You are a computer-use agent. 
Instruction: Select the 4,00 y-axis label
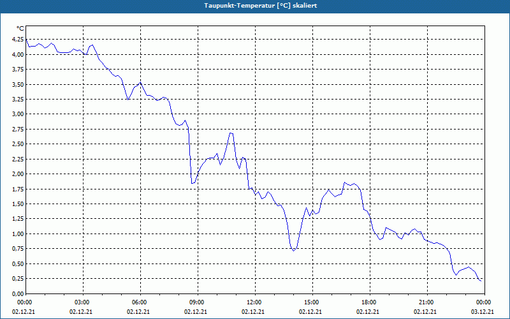pyautogui.click(x=18, y=54)
